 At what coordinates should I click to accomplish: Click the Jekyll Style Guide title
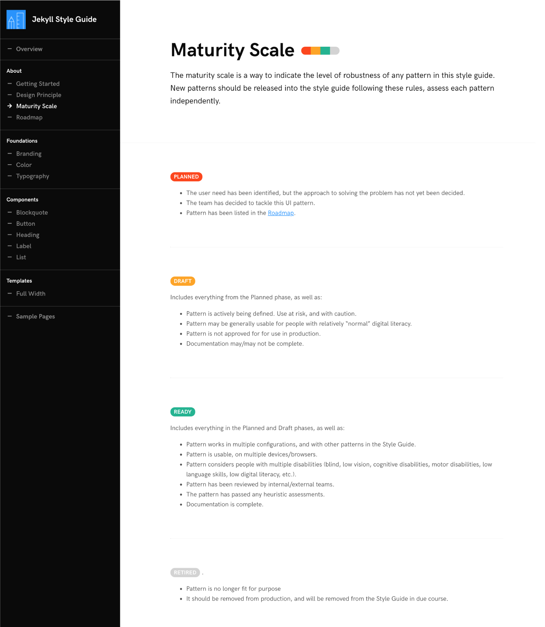coord(64,19)
